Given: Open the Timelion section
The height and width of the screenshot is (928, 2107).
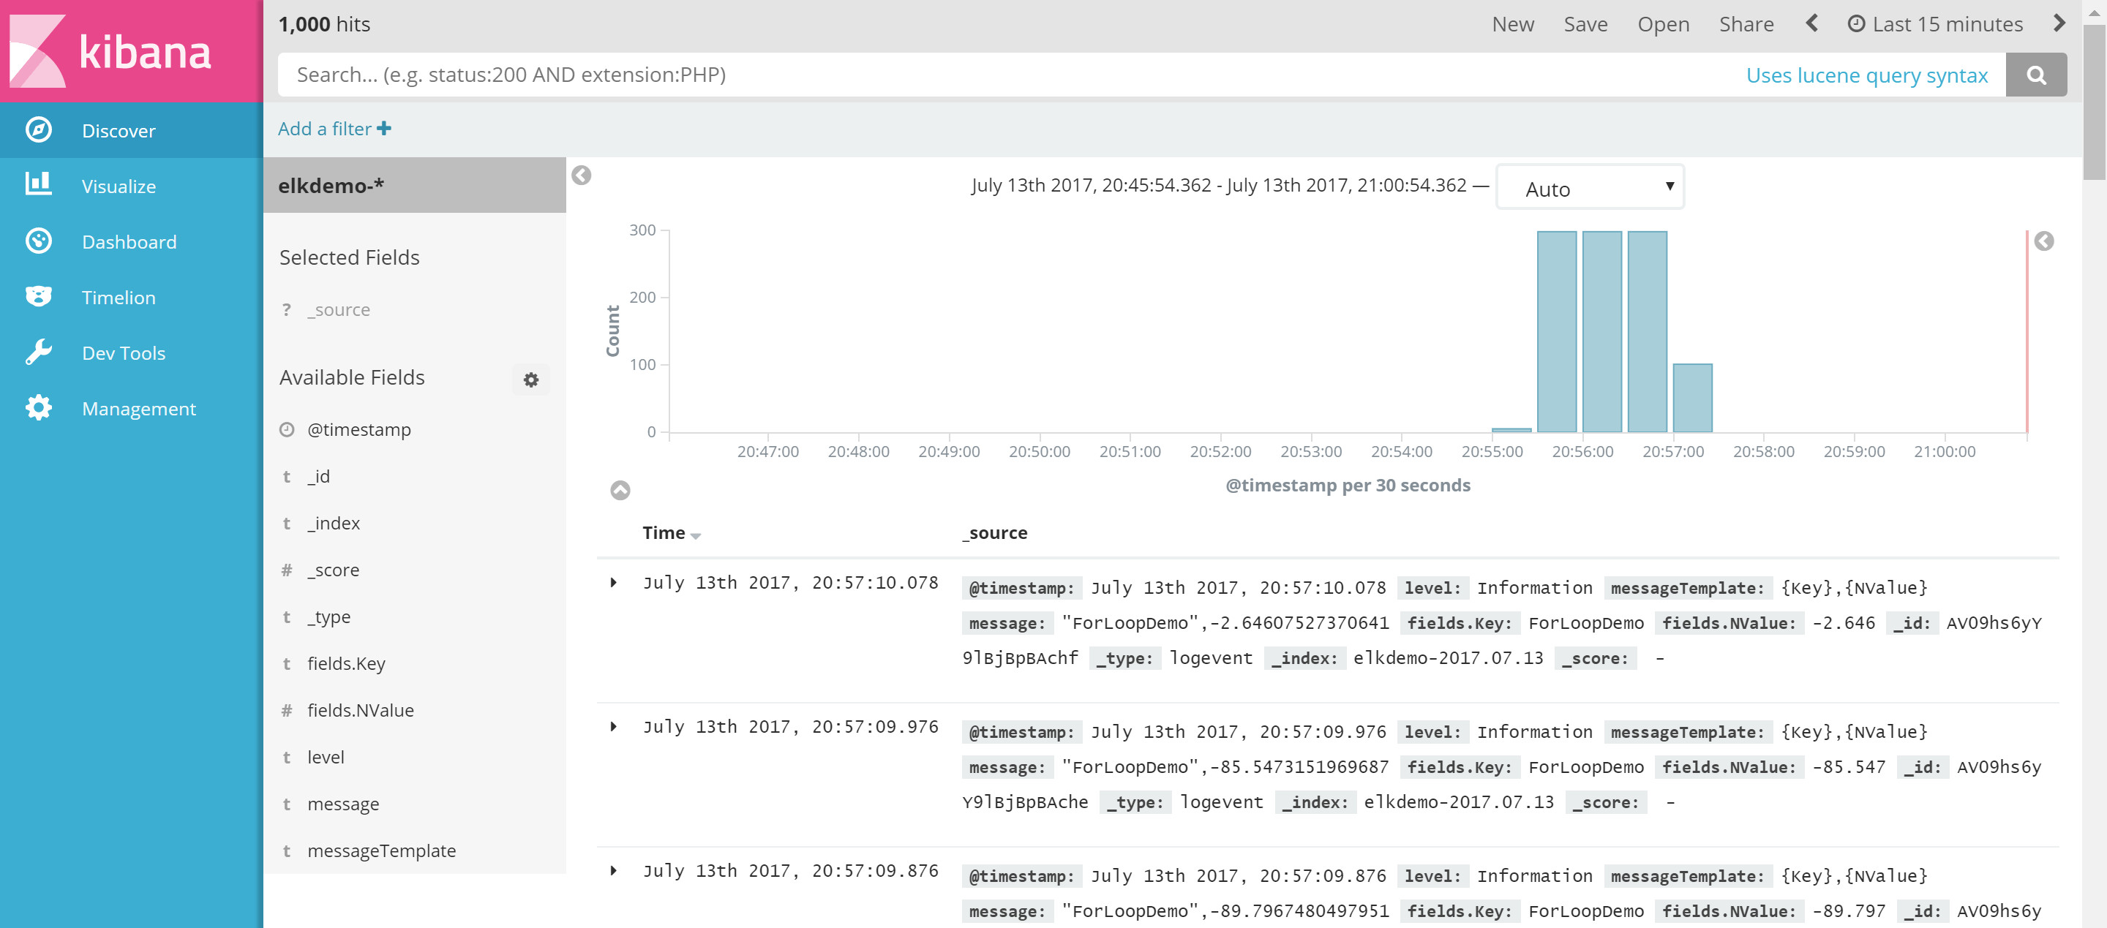Looking at the screenshot, I should 118,298.
